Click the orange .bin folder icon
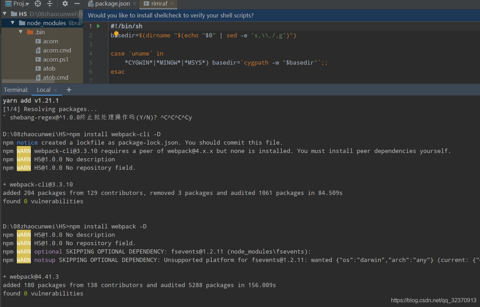 [30, 32]
